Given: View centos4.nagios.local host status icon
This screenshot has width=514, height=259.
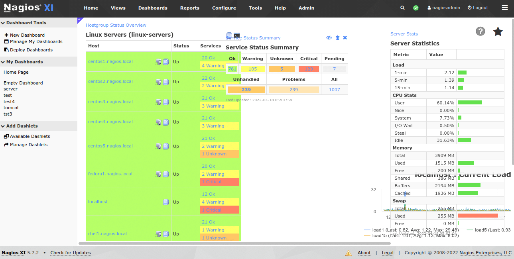Looking at the screenshot, I should click(158, 122).
